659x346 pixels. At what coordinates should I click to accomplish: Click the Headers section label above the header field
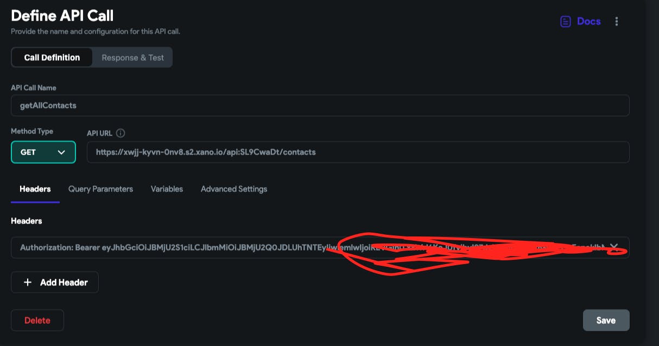pyautogui.click(x=27, y=221)
